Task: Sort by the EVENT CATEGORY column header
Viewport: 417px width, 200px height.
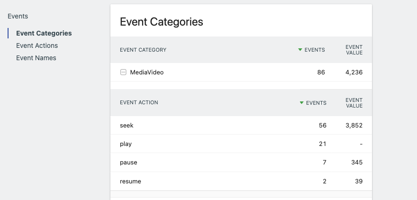Action: [x=143, y=50]
